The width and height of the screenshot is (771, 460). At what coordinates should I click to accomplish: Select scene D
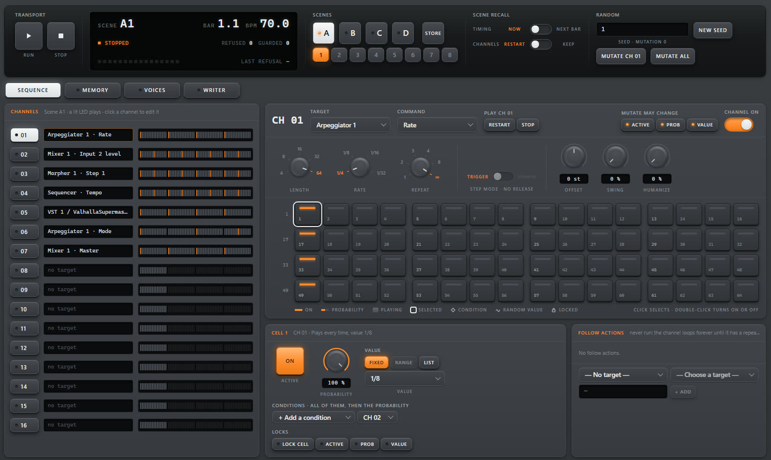click(403, 33)
